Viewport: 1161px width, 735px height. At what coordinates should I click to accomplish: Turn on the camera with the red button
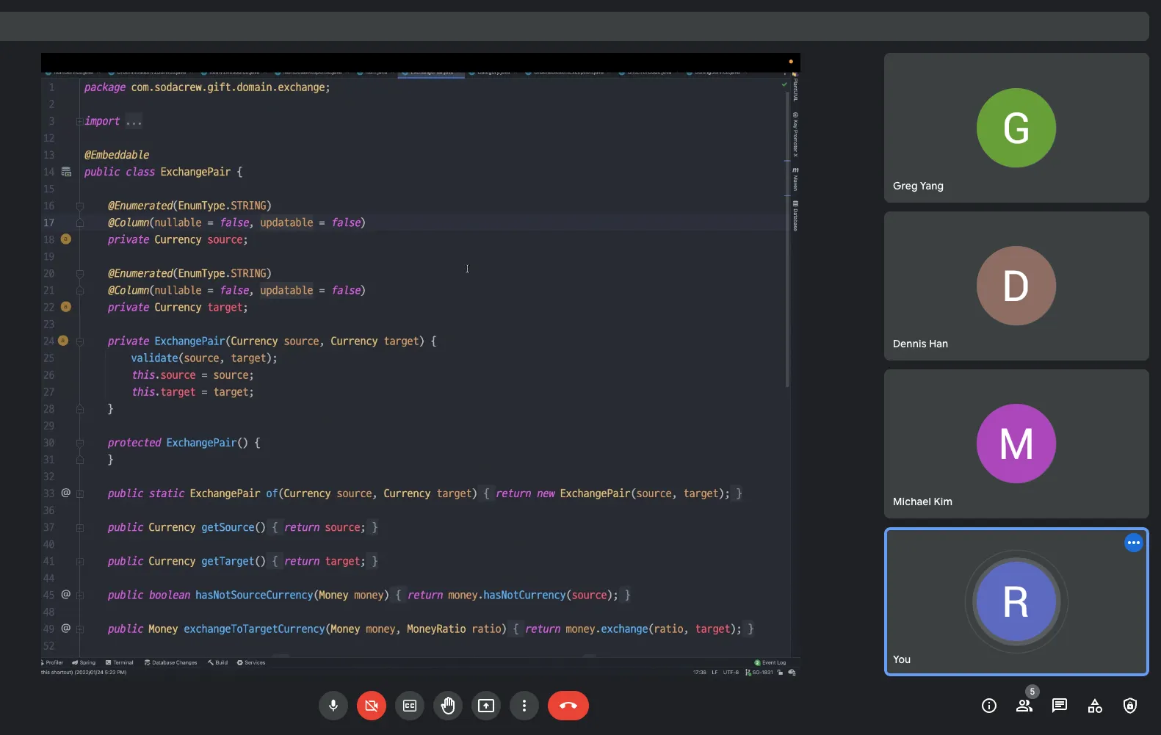(x=372, y=706)
